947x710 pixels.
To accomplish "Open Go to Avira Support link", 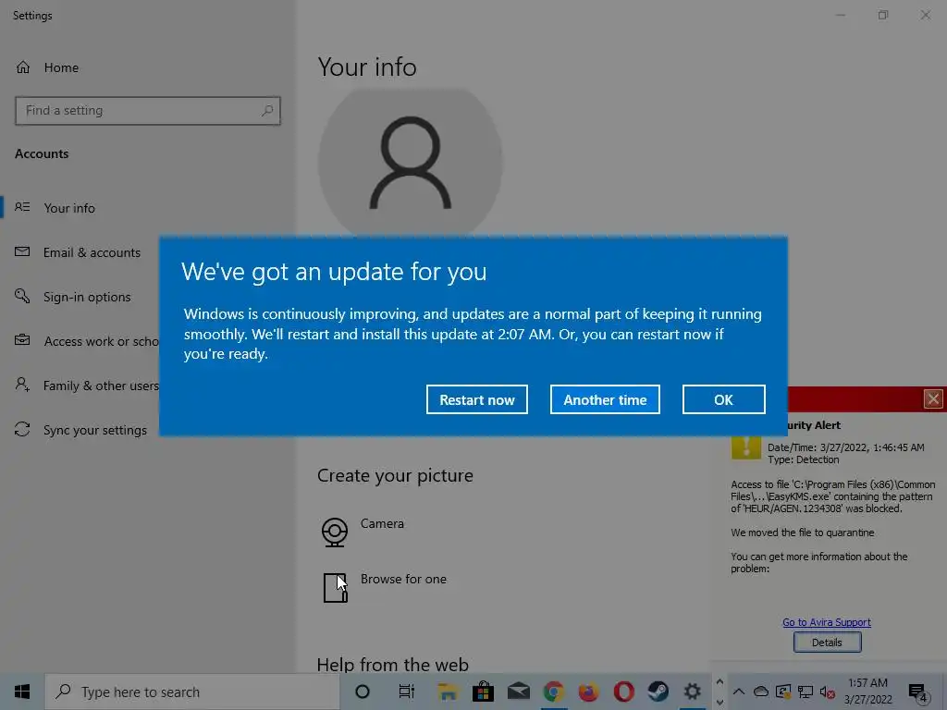I will pyautogui.click(x=826, y=622).
